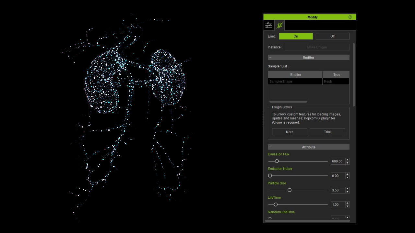The height and width of the screenshot is (233, 415).
Task: Start the PopcornFX Trial
Action: click(327, 132)
